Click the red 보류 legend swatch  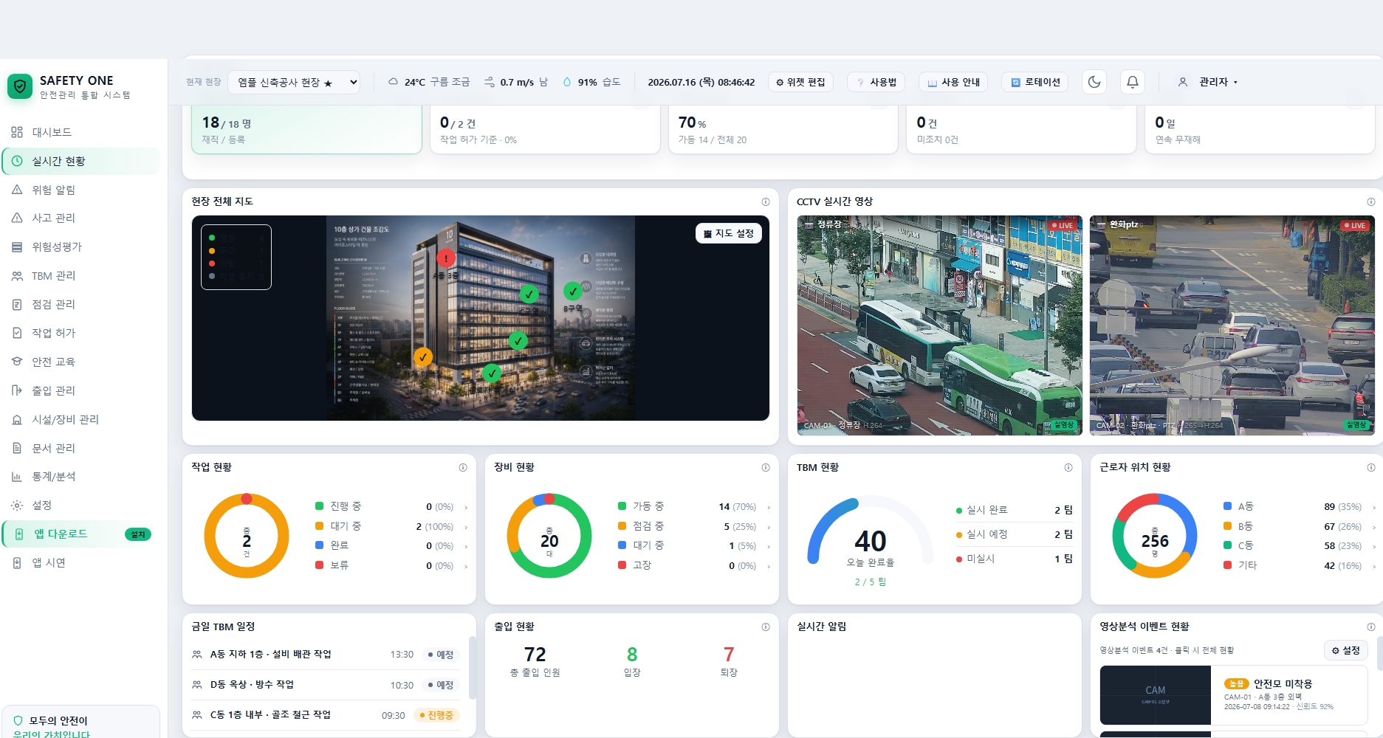point(320,565)
